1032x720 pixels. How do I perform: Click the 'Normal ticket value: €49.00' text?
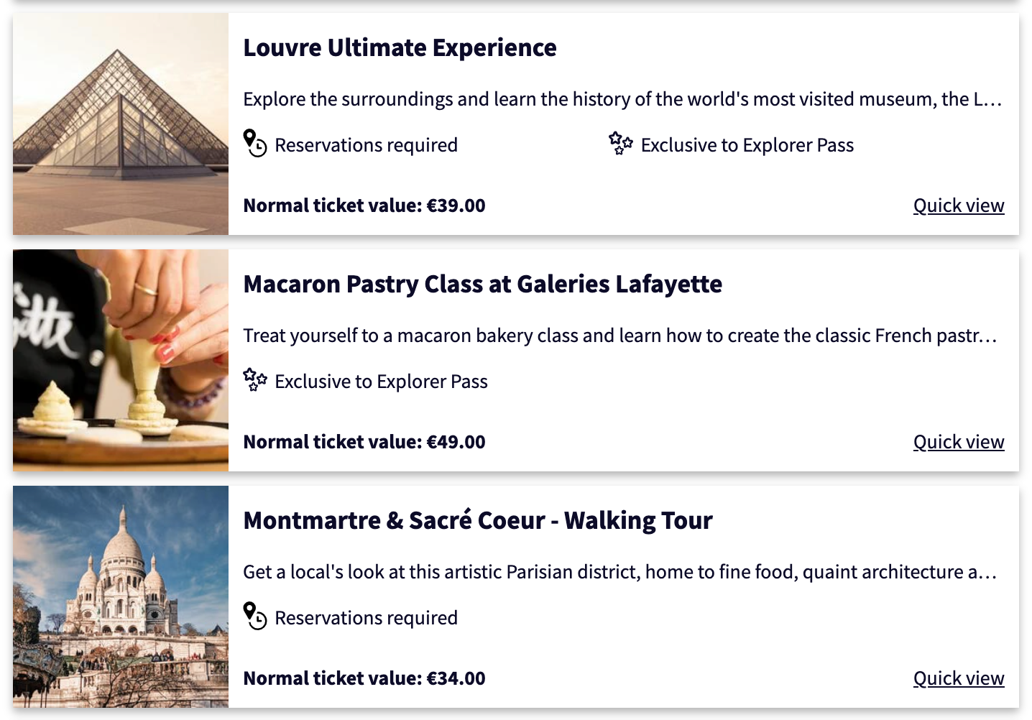point(364,442)
